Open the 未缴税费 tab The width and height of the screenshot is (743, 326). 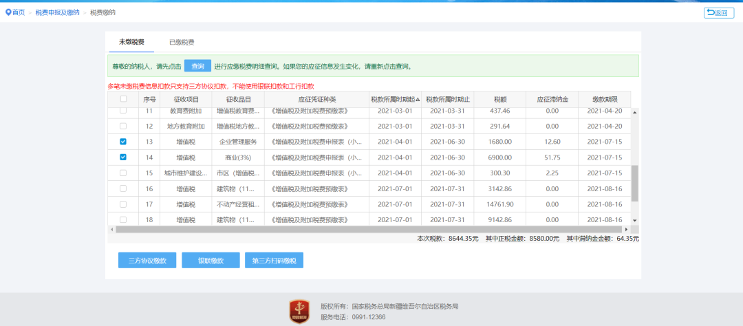pos(131,43)
